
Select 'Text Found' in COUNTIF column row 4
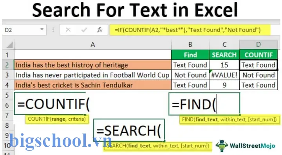click(x=258, y=85)
